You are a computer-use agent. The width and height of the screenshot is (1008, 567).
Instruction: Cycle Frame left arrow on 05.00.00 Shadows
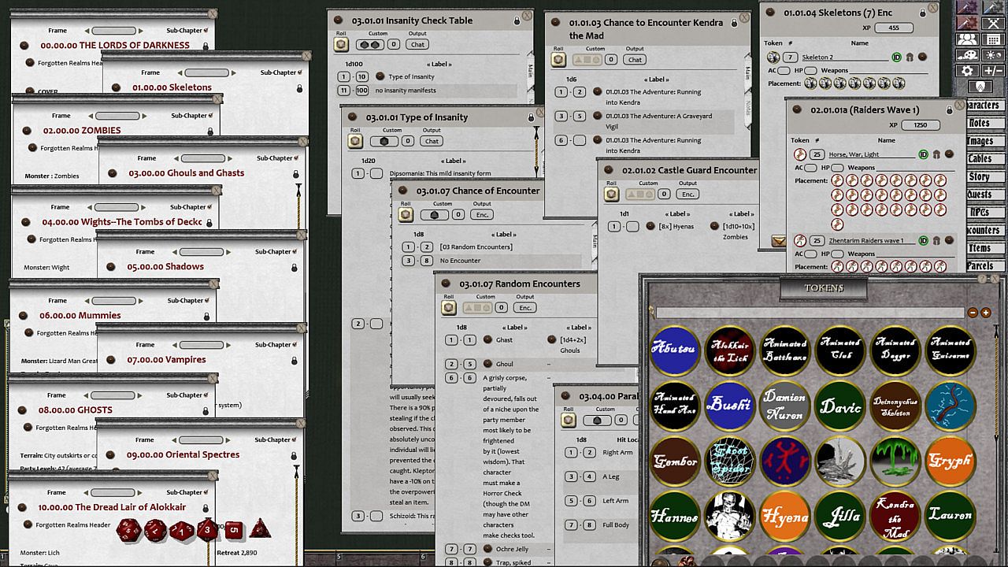pyautogui.click(x=175, y=252)
